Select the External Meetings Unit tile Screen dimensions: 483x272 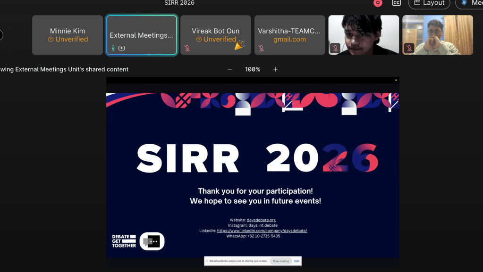coord(142,35)
